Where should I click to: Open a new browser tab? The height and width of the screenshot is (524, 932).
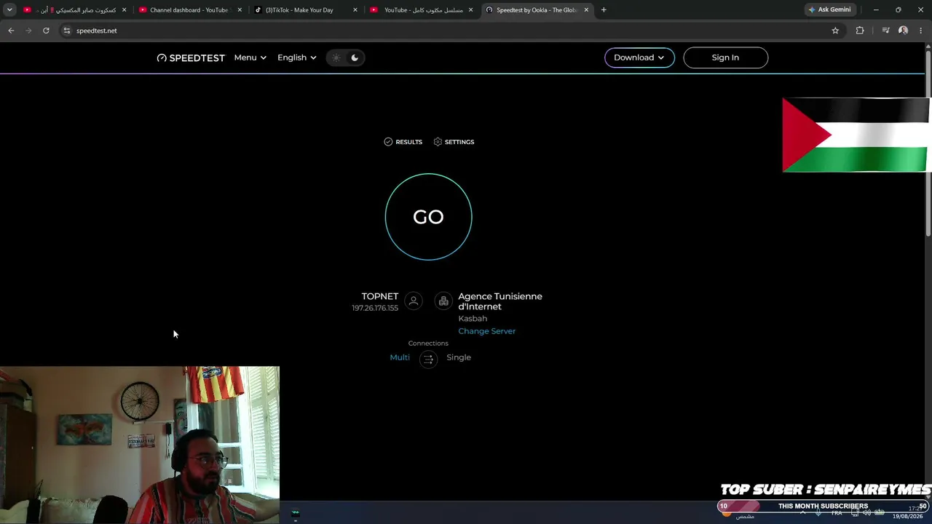coord(604,10)
